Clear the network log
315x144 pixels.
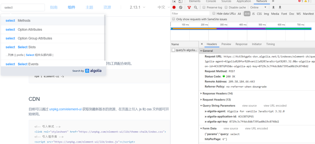coord(181,8)
